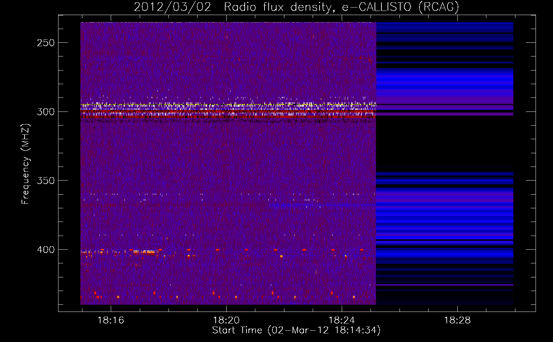Viewport: 553px width, 342px height.
Task: Click the 18:28 time axis label
Action: pyautogui.click(x=457, y=320)
